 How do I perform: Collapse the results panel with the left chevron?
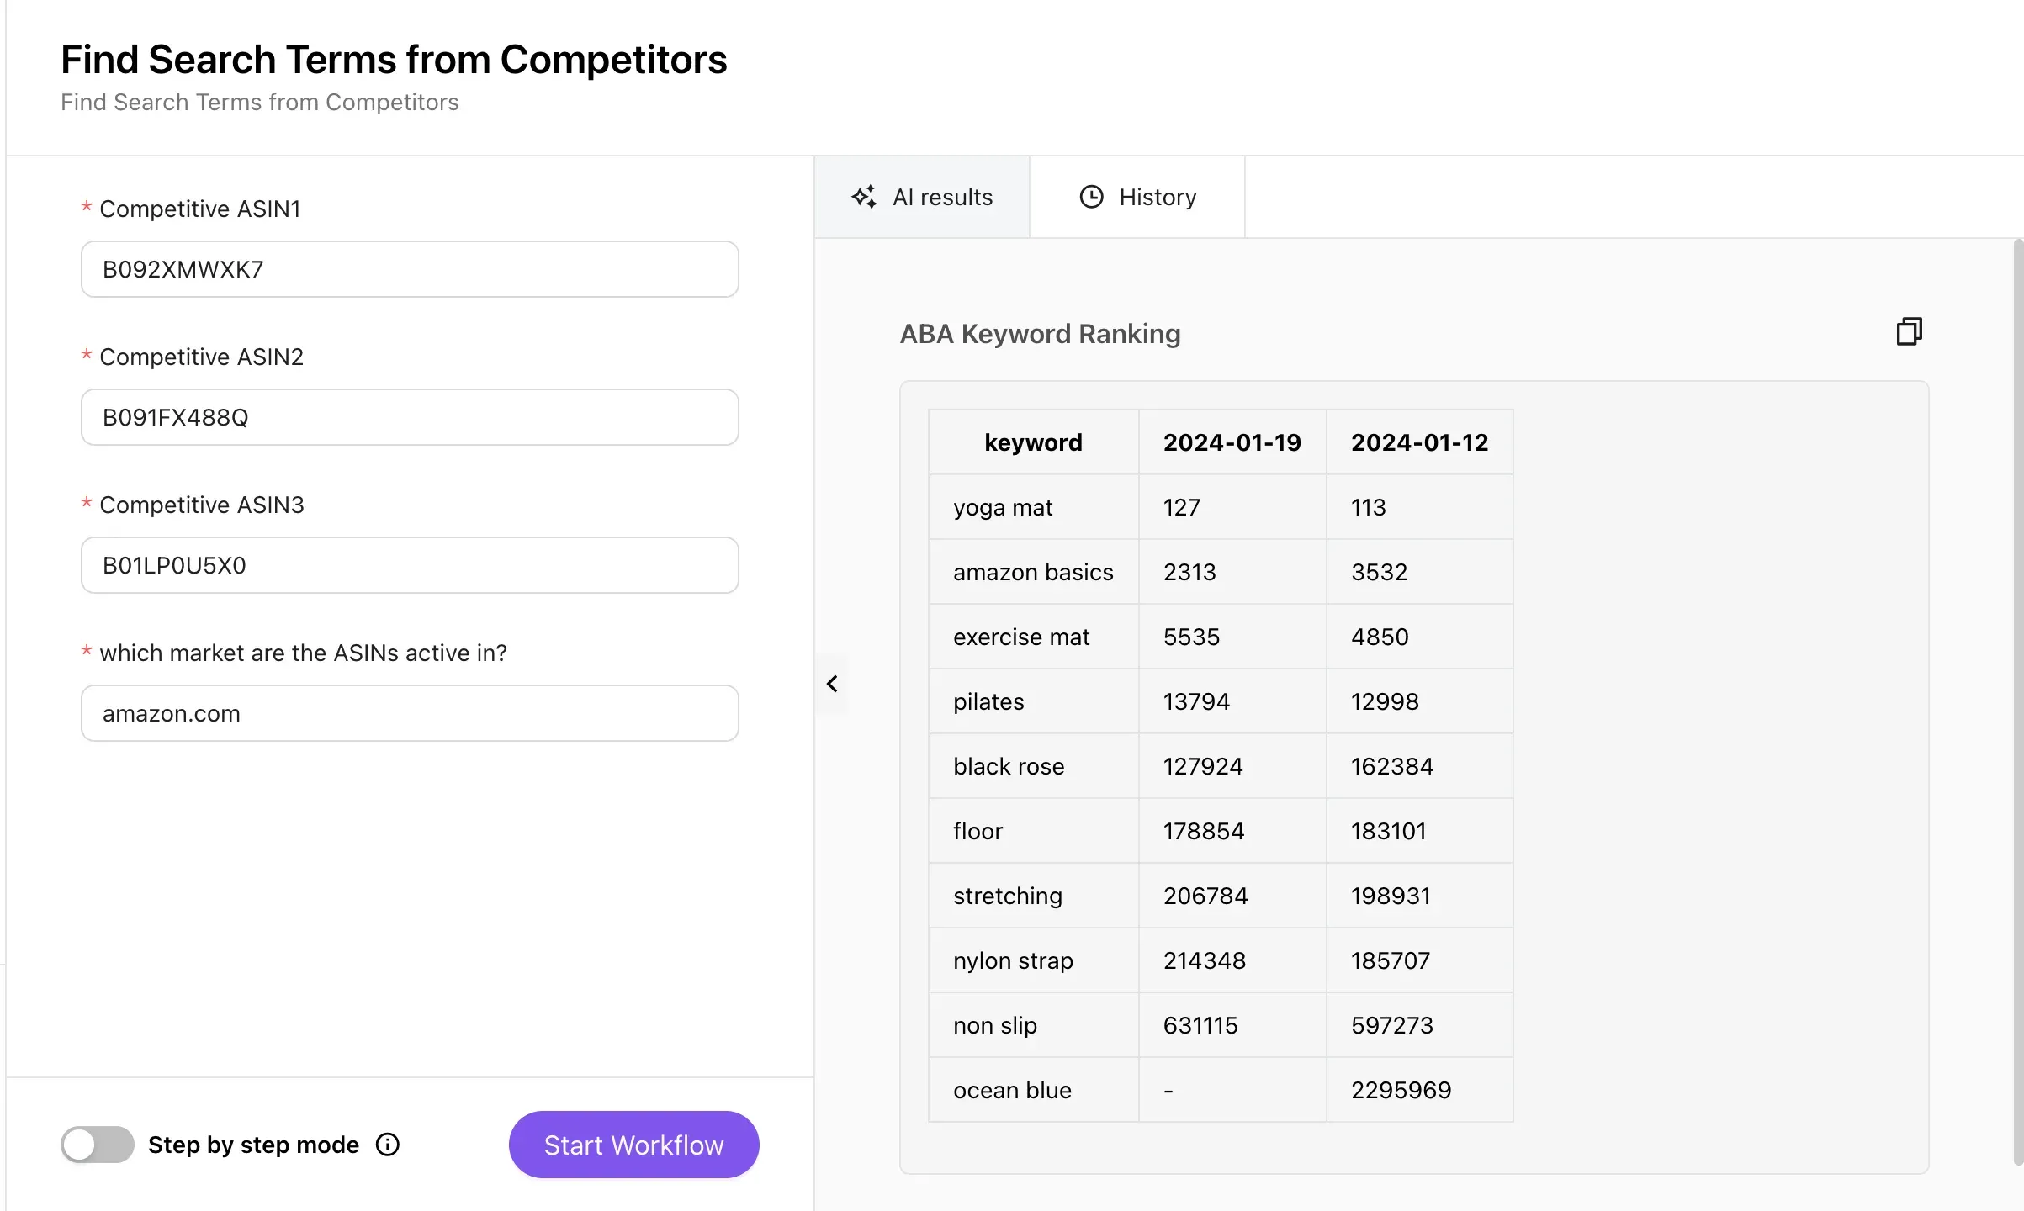[833, 683]
